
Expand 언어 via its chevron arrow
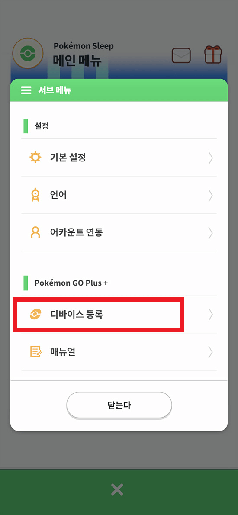click(x=211, y=196)
